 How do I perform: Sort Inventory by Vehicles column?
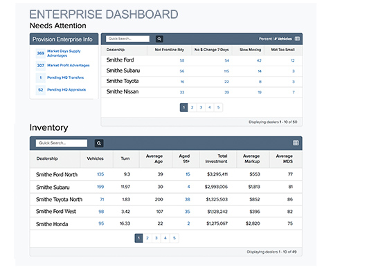pos(95,158)
